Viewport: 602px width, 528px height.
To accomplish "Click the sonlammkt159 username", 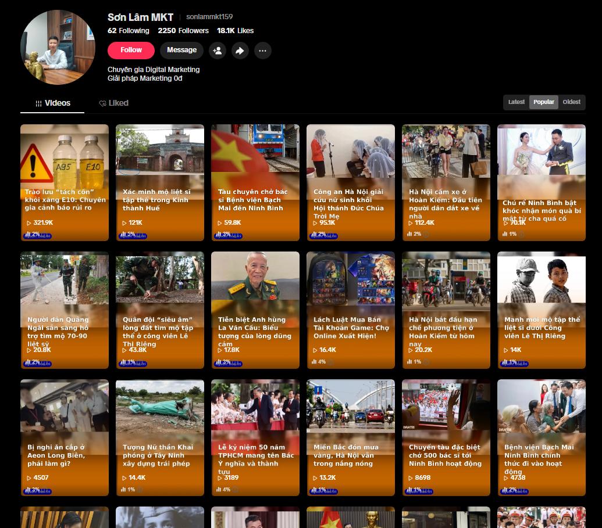I will pos(209,17).
